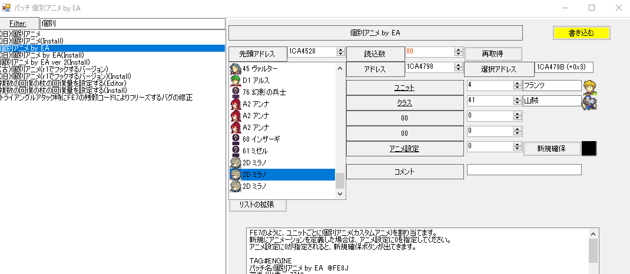Click the 読込数 value field showing 80
This screenshot has height=274, width=630.
(x=429, y=52)
